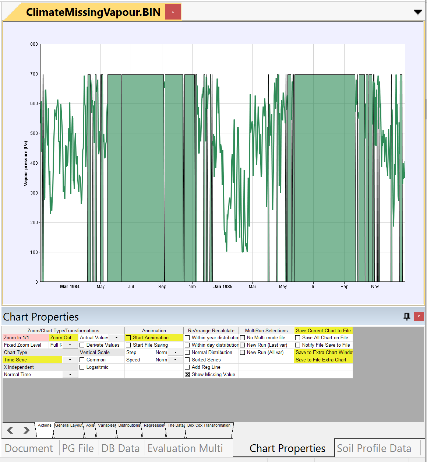Click Save to File Extra Chart
This screenshot has height=462, width=427.
323,360
